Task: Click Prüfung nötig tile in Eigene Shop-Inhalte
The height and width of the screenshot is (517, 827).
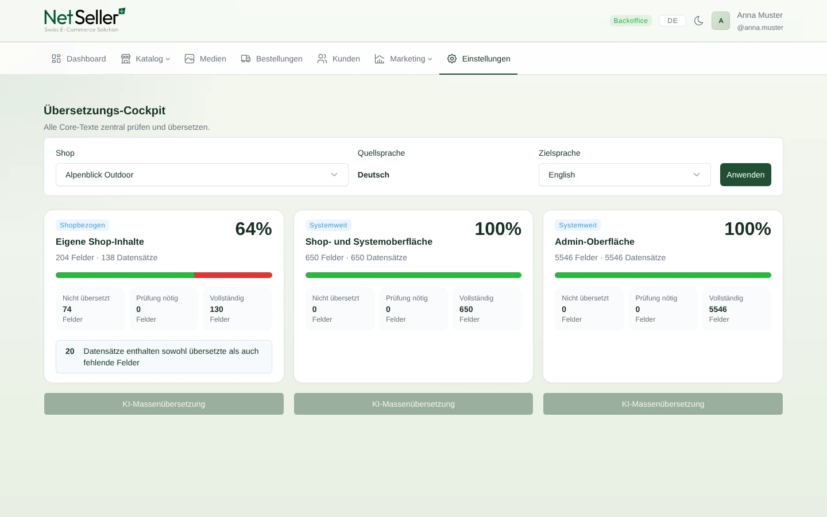Action: point(164,309)
